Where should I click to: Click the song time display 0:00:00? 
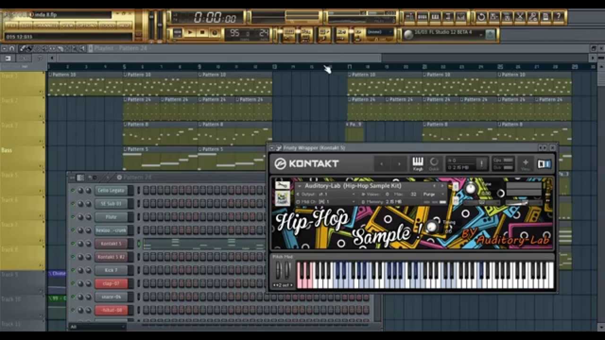click(215, 18)
